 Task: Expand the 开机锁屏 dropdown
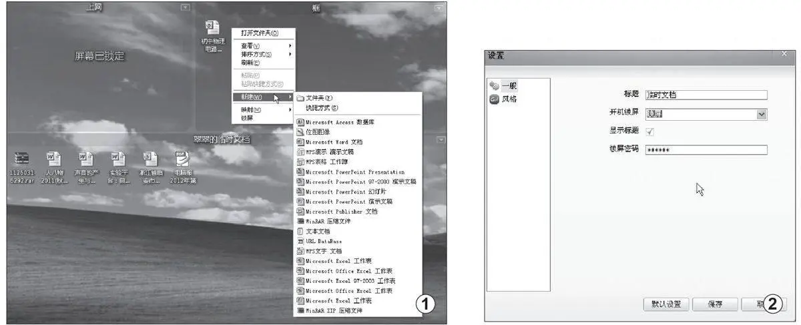pos(762,114)
